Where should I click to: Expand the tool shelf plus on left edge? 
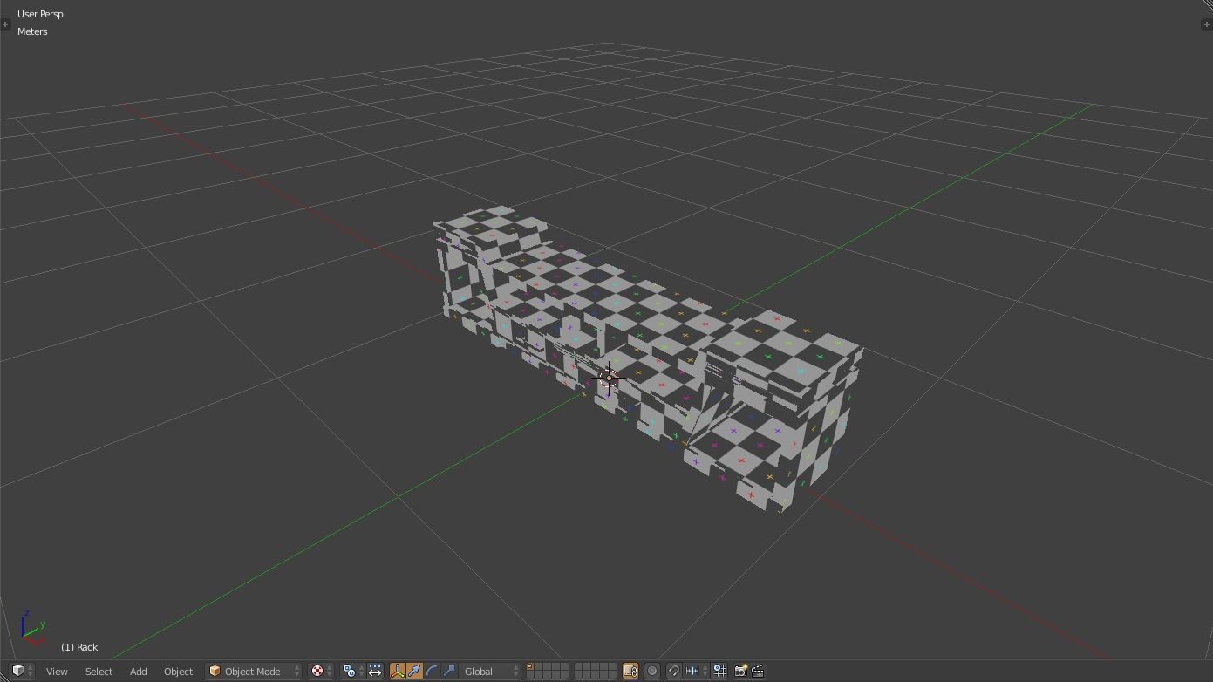5,24
